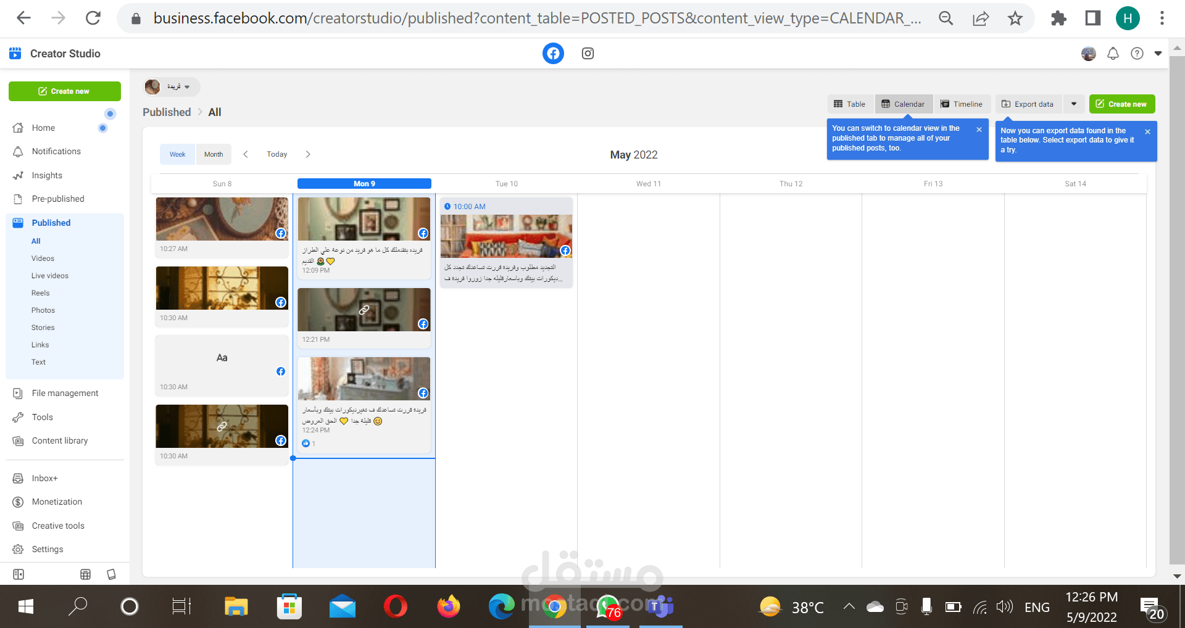Open the Windows Start menu
This screenshot has width=1185, height=628.
pos(26,606)
